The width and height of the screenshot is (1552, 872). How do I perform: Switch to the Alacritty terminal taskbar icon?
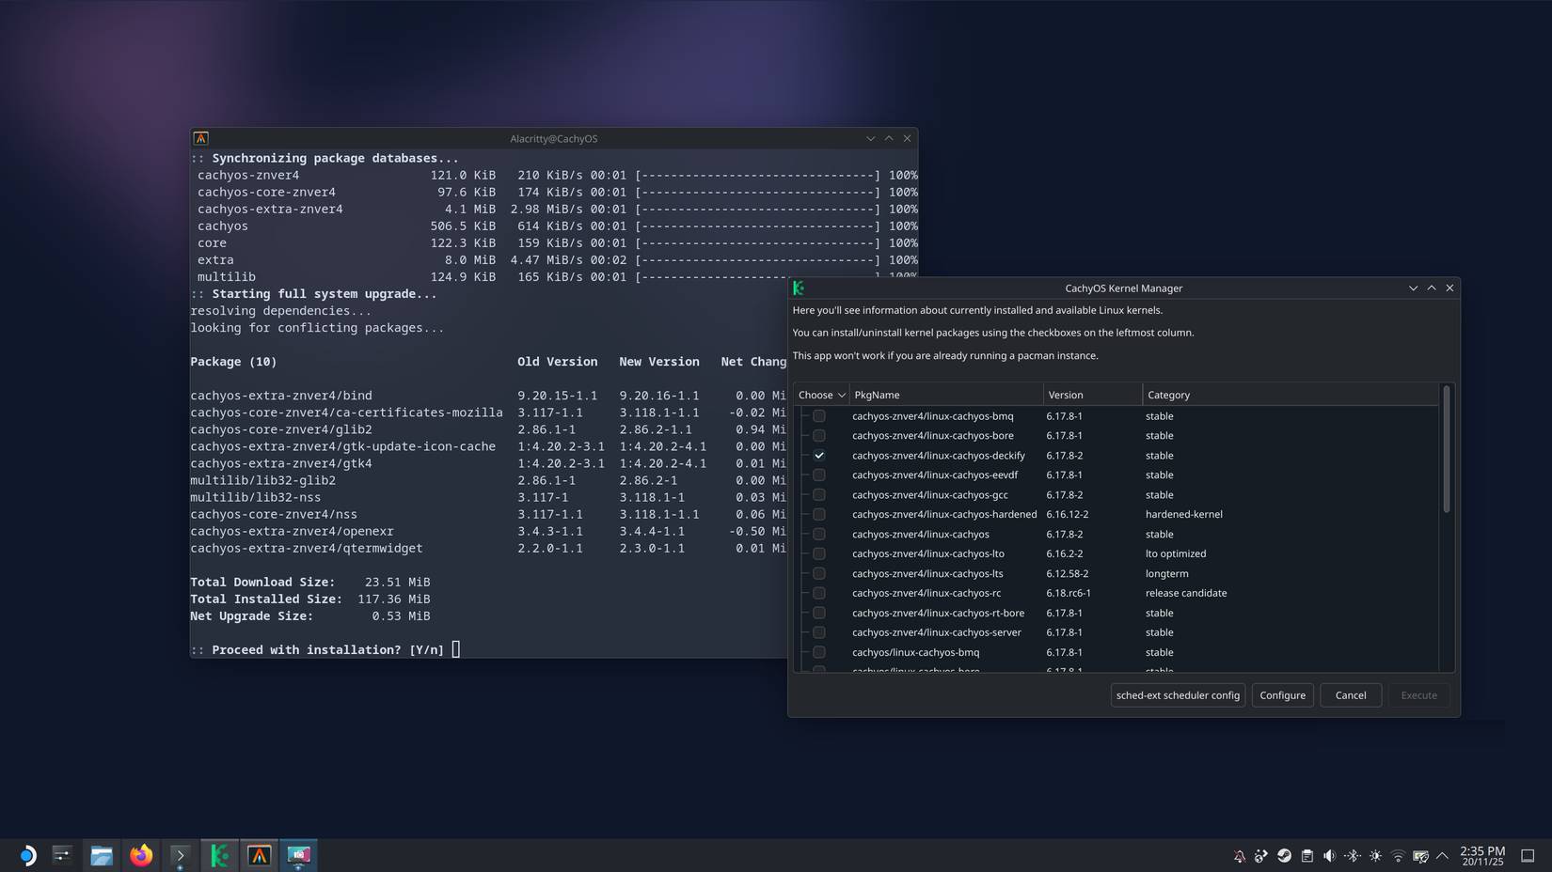(x=259, y=855)
